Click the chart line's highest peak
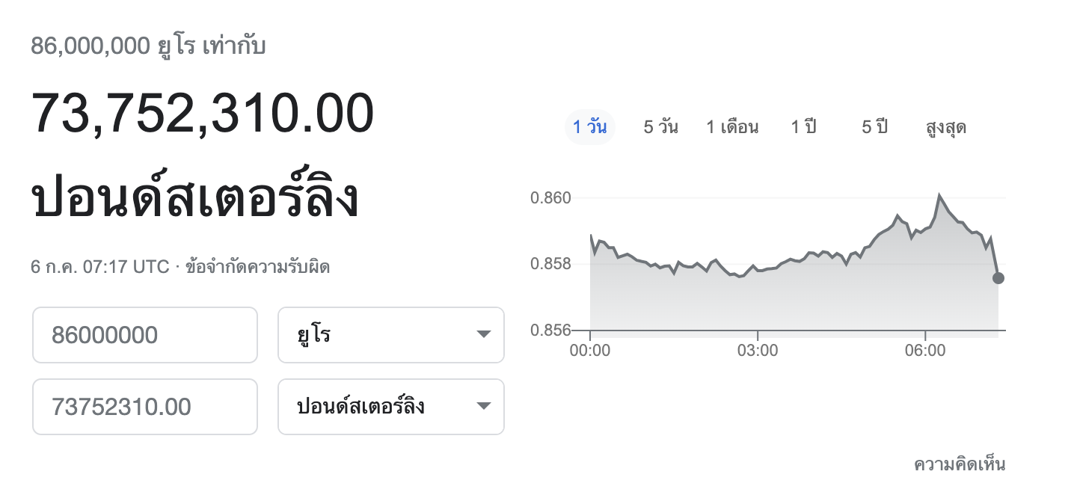 pos(939,196)
